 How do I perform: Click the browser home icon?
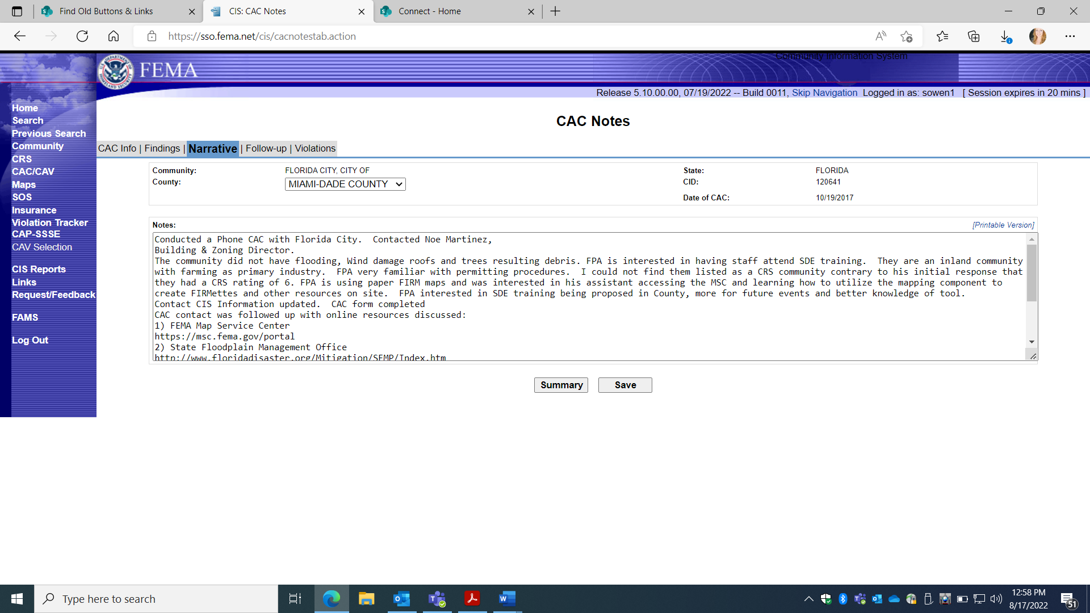[x=114, y=36]
